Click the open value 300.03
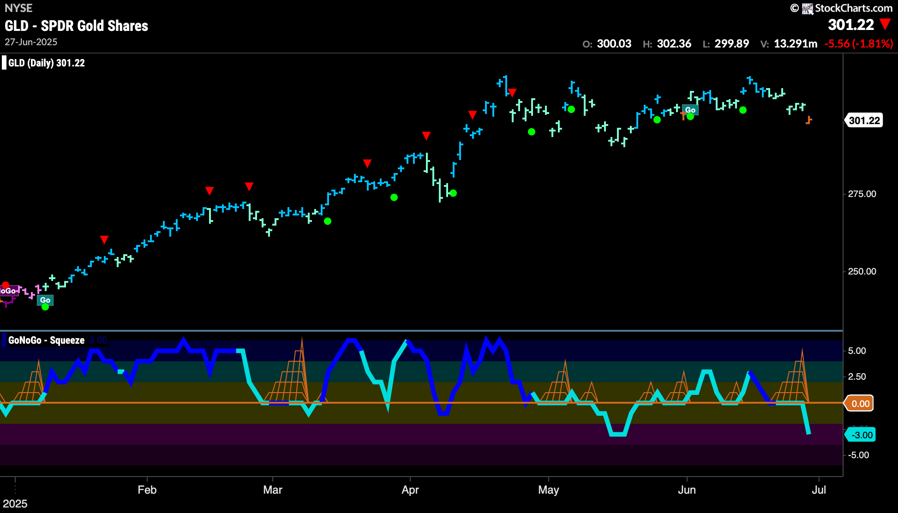 614,44
